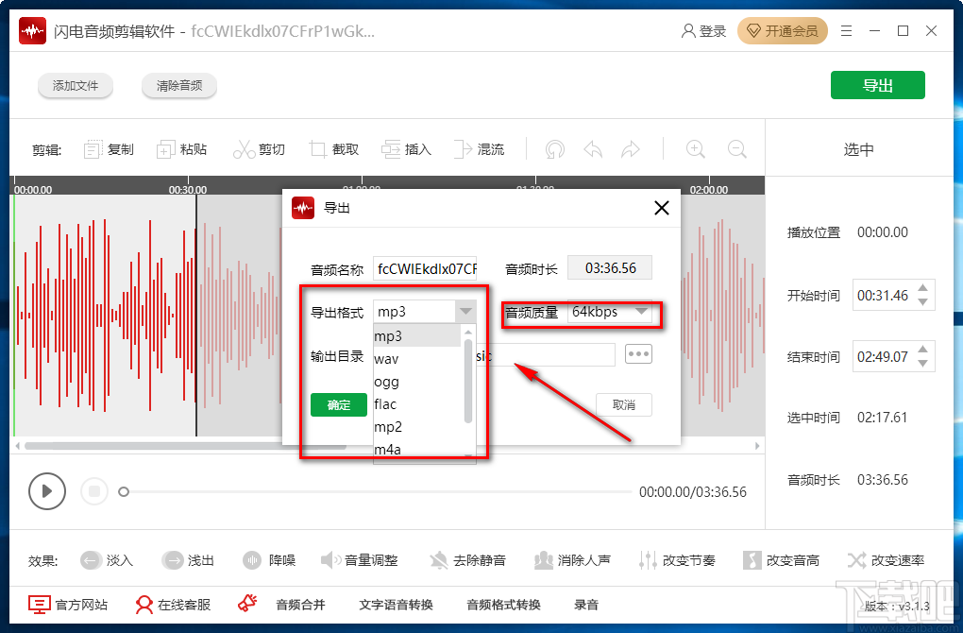This screenshot has height=633, width=963.
Task: Click the 插入 insert audio icon
Action: click(x=406, y=148)
